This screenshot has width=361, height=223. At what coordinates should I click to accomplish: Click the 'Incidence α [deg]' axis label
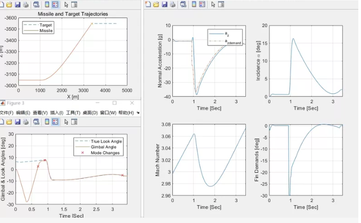(258, 61)
